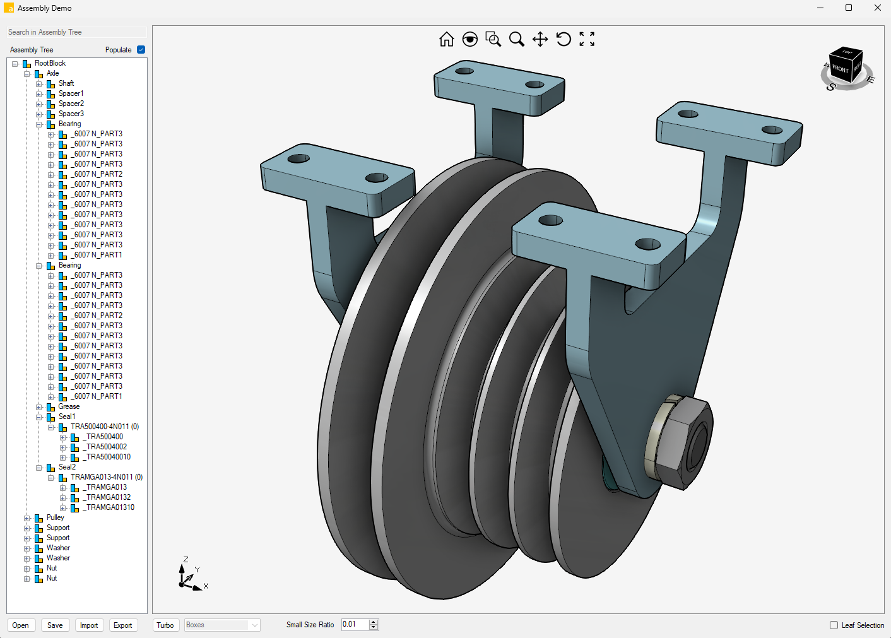
Task: Select the Orbit view tool icon
Action: click(x=469, y=39)
